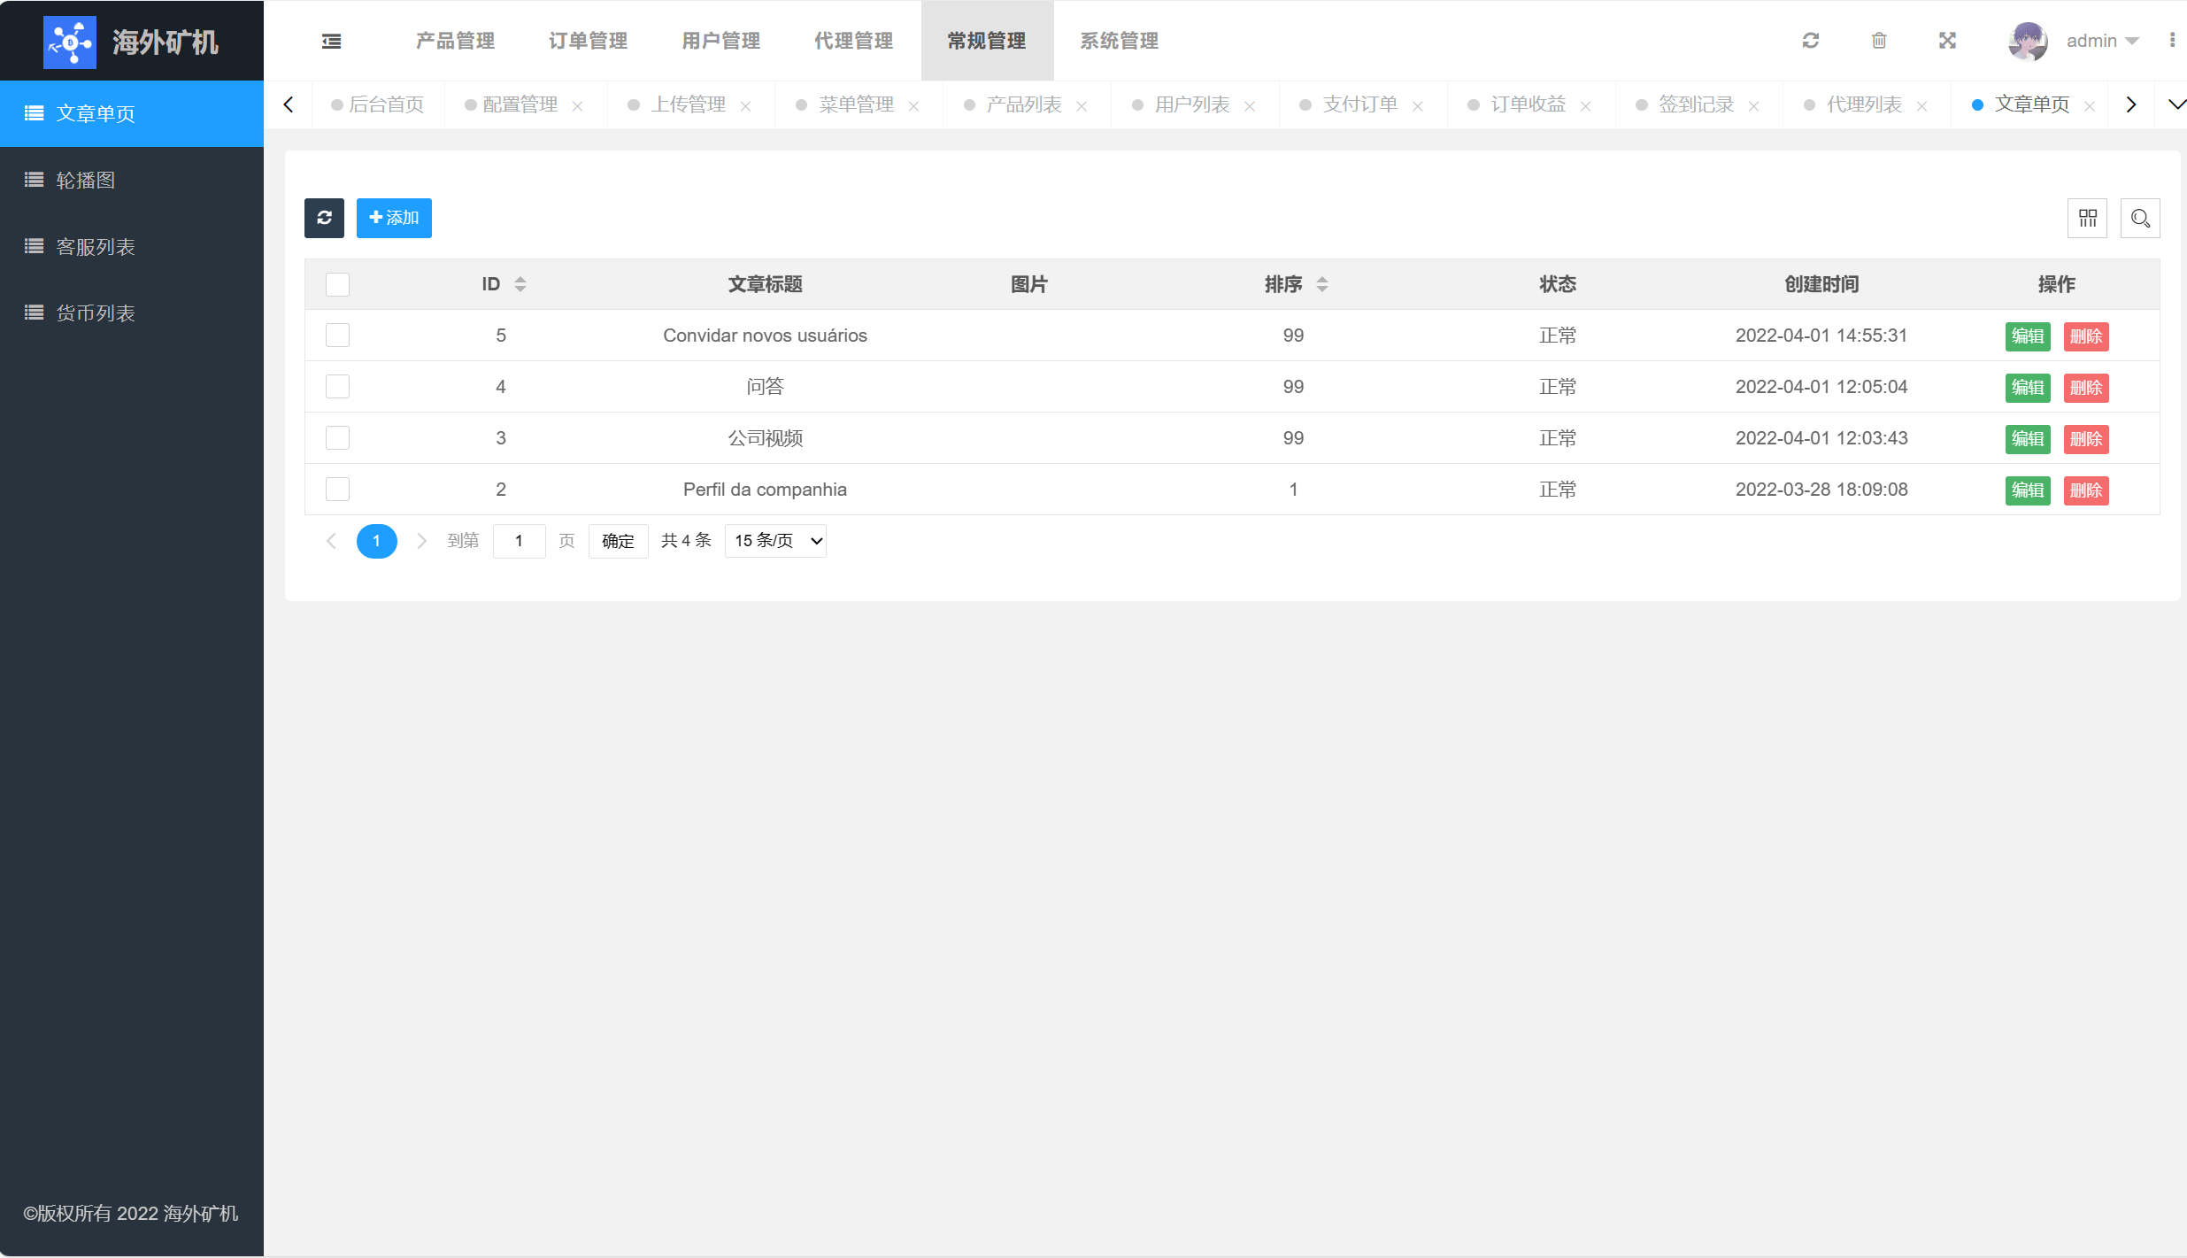The image size is (2187, 1258).
Task: Refresh the table with the dark reload button
Action: coord(324,218)
